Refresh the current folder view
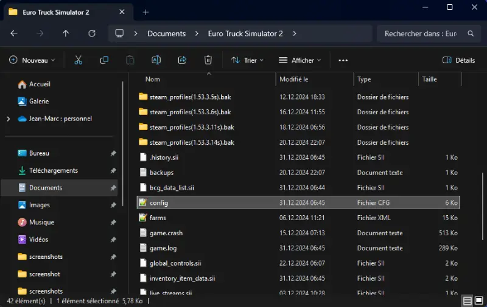 click(92, 33)
